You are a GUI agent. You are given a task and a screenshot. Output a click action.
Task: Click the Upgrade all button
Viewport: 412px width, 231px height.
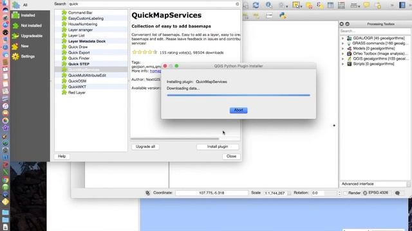145,147
